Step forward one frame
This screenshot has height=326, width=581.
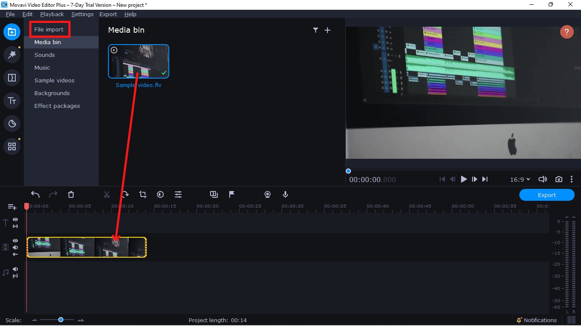click(475, 179)
